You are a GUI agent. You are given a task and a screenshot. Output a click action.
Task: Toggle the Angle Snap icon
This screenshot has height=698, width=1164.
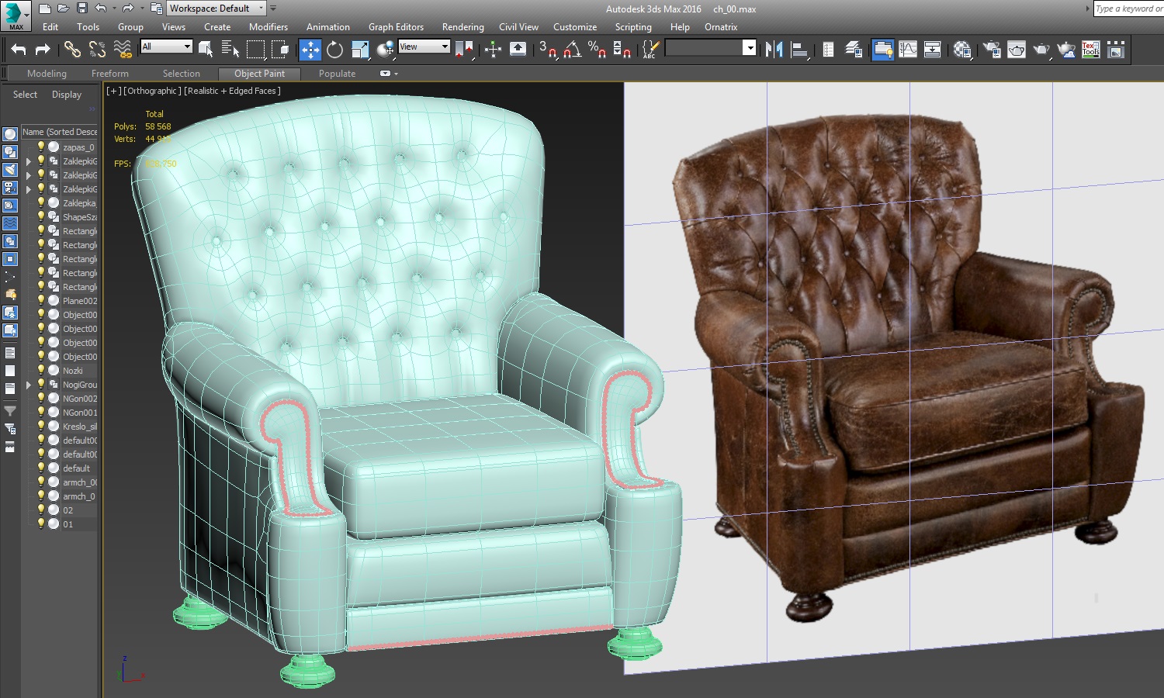572,50
